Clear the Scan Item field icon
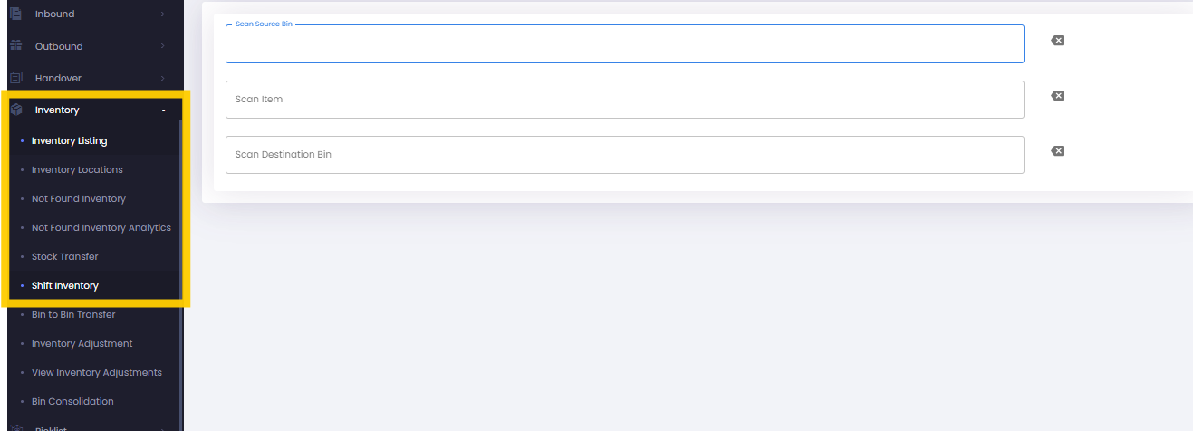Image resolution: width=1193 pixels, height=431 pixels. point(1057,96)
